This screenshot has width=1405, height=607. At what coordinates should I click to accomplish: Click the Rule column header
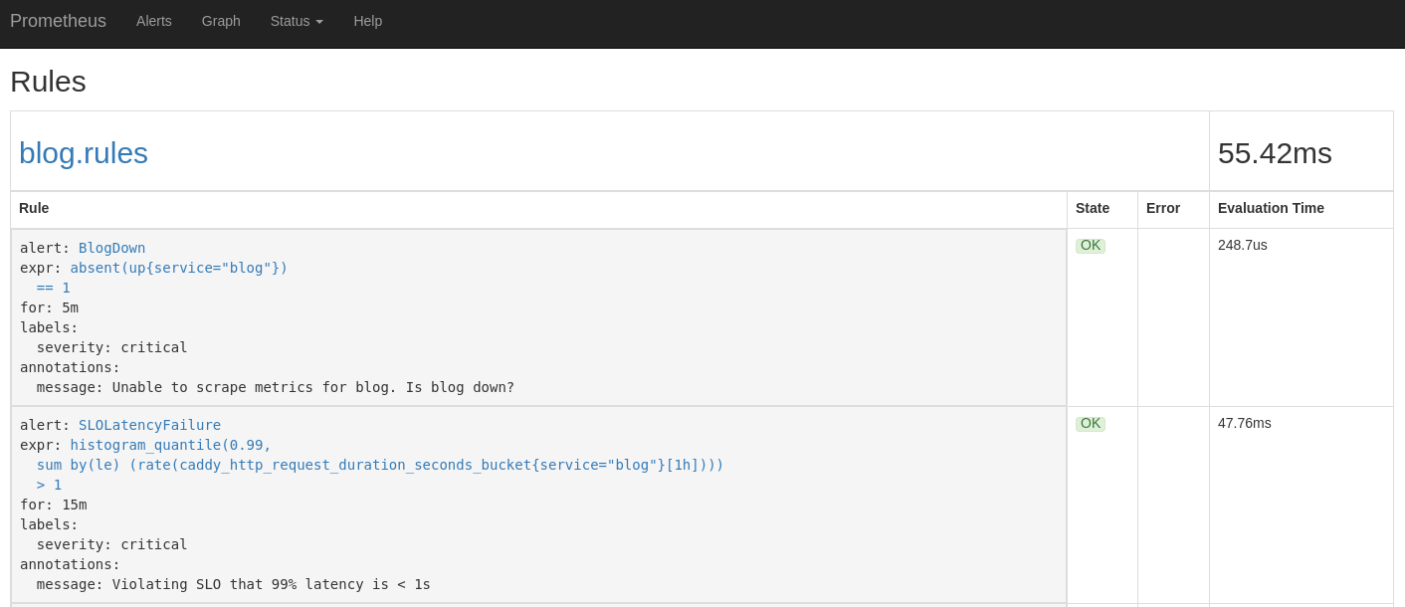[34, 208]
